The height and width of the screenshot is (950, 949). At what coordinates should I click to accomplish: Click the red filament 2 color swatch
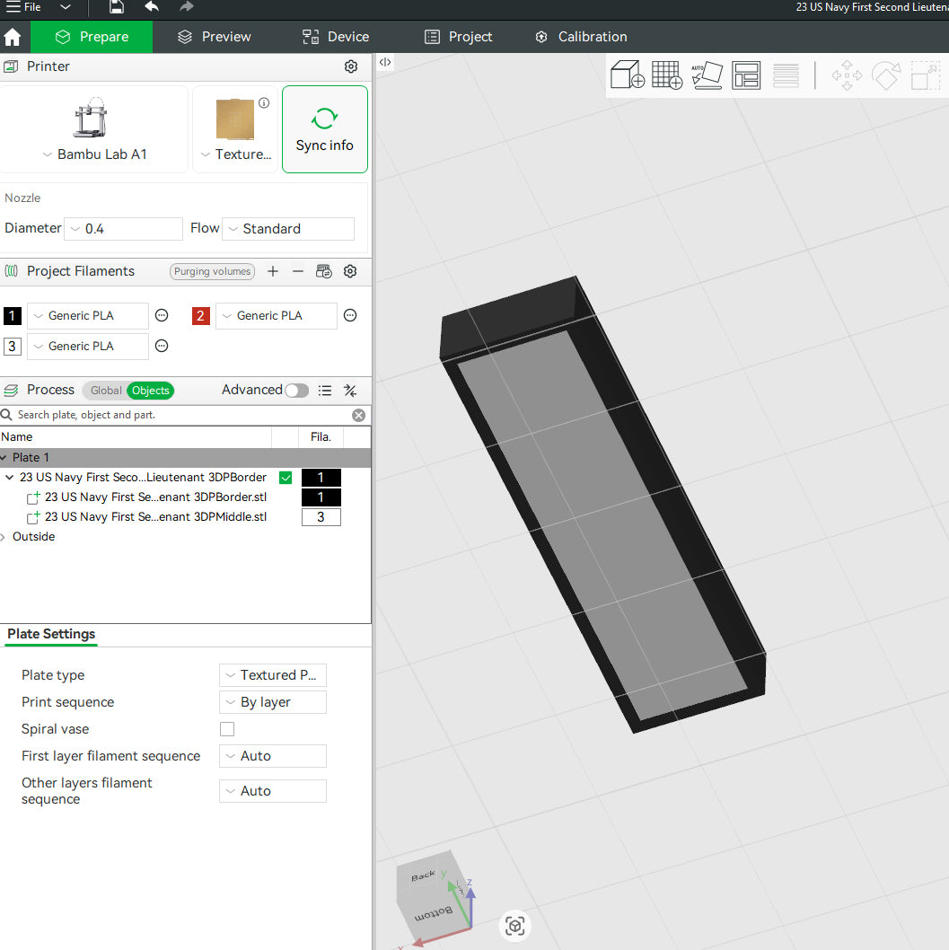[x=201, y=316]
